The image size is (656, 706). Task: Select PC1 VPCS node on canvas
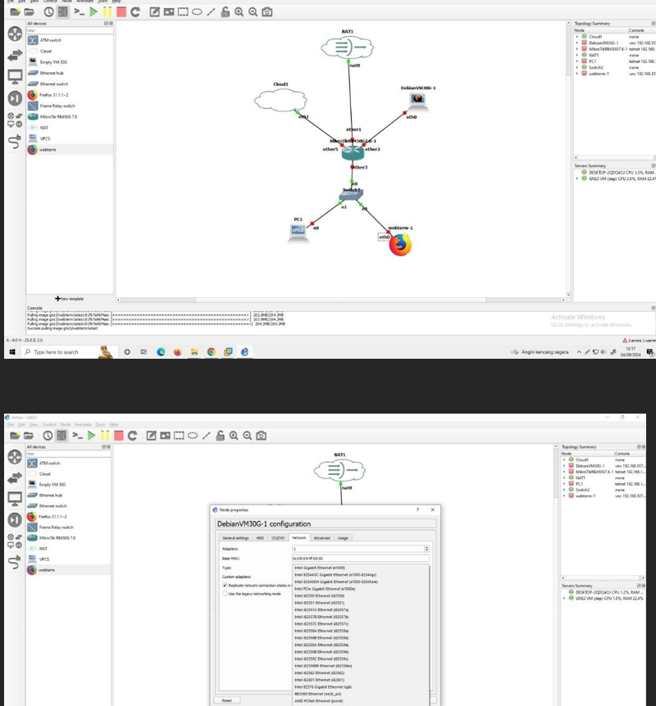(x=298, y=232)
